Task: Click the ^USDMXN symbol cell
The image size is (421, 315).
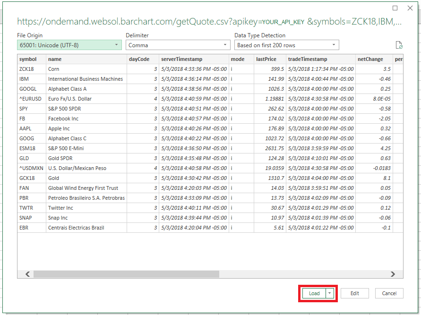Action: click(32, 168)
